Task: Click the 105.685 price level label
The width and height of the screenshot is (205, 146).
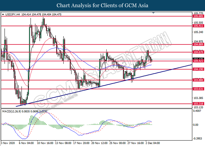Action: pyautogui.click(x=198, y=16)
